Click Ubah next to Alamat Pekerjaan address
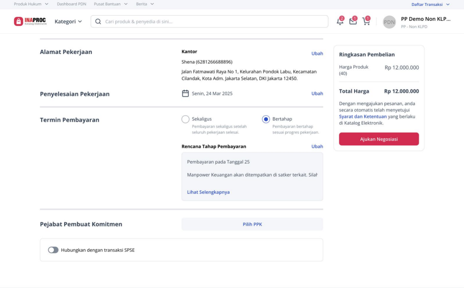Screen dimensions: 464x288 pos(317,53)
